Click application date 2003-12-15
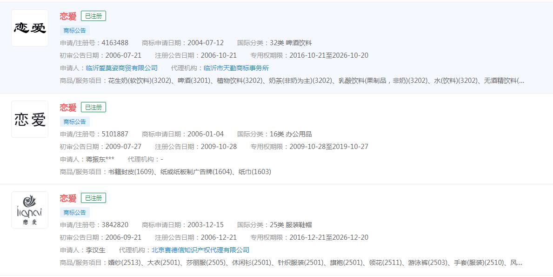553x277 pixels. (206, 225)
